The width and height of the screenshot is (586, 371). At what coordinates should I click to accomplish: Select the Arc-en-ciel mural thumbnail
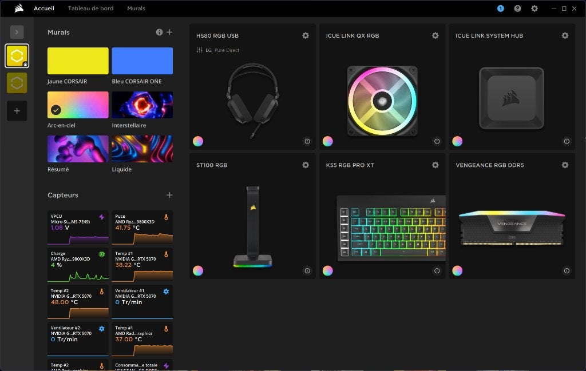(x=78, y=105)
